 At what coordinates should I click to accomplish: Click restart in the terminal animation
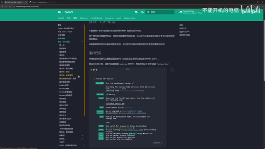click(157, 143)
